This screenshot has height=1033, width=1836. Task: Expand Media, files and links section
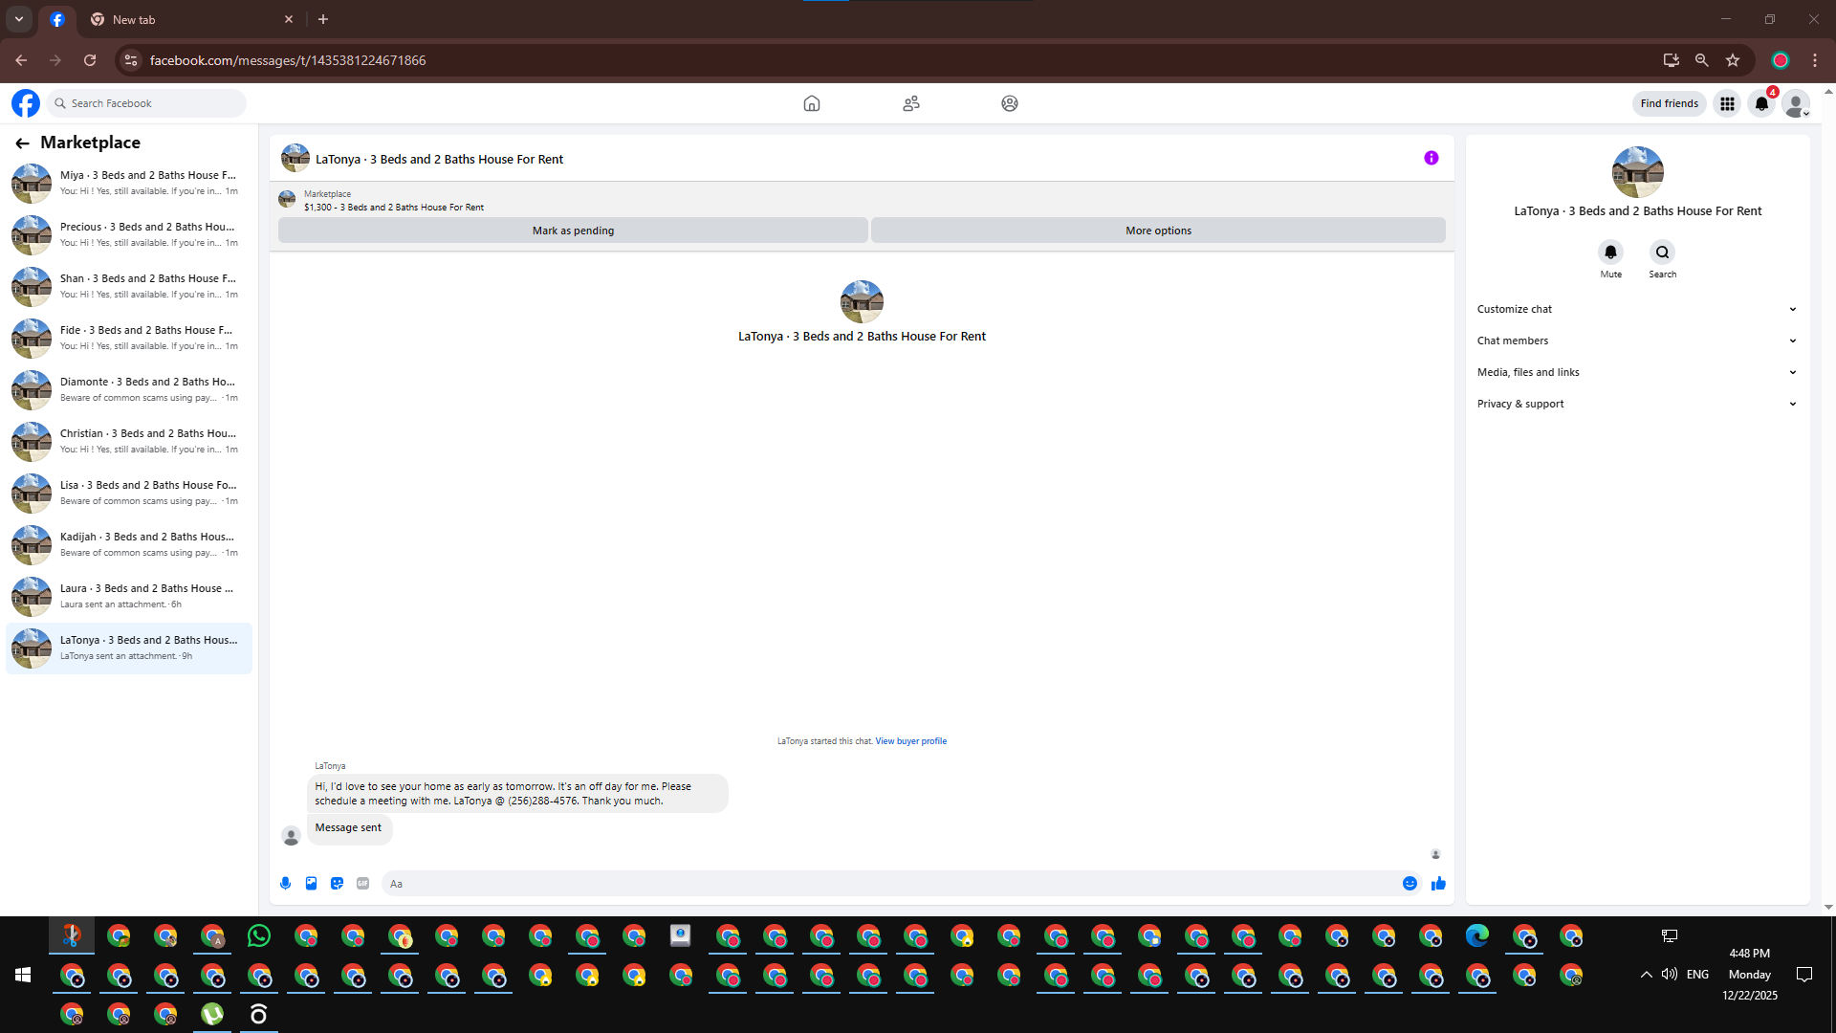pos(1636,372)
